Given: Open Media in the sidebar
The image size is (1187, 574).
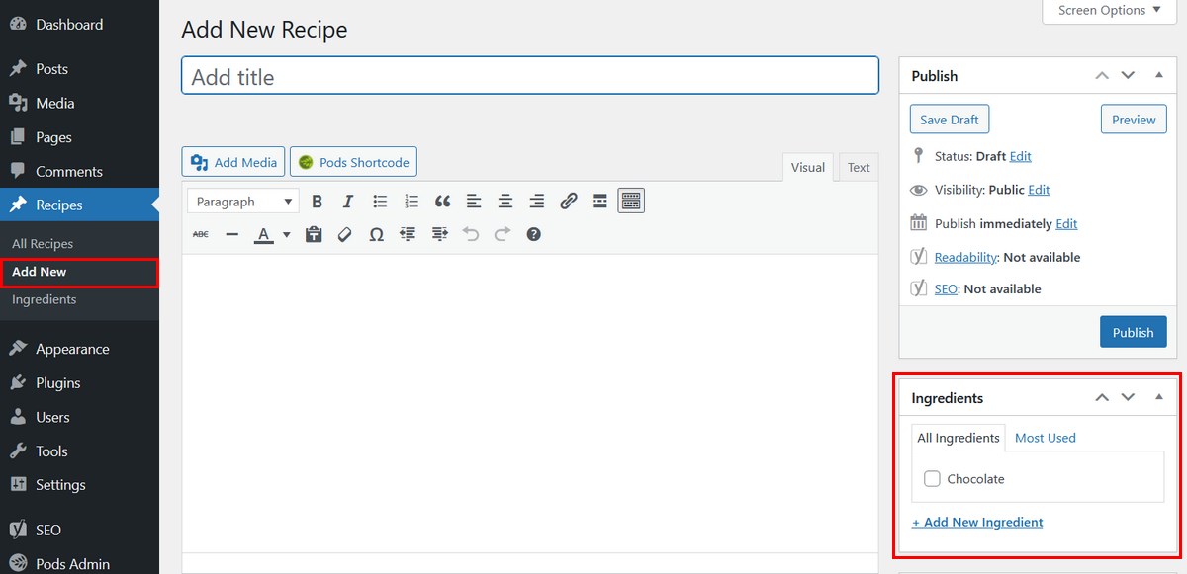Looking at the screenshot, I should pos(79,103).
